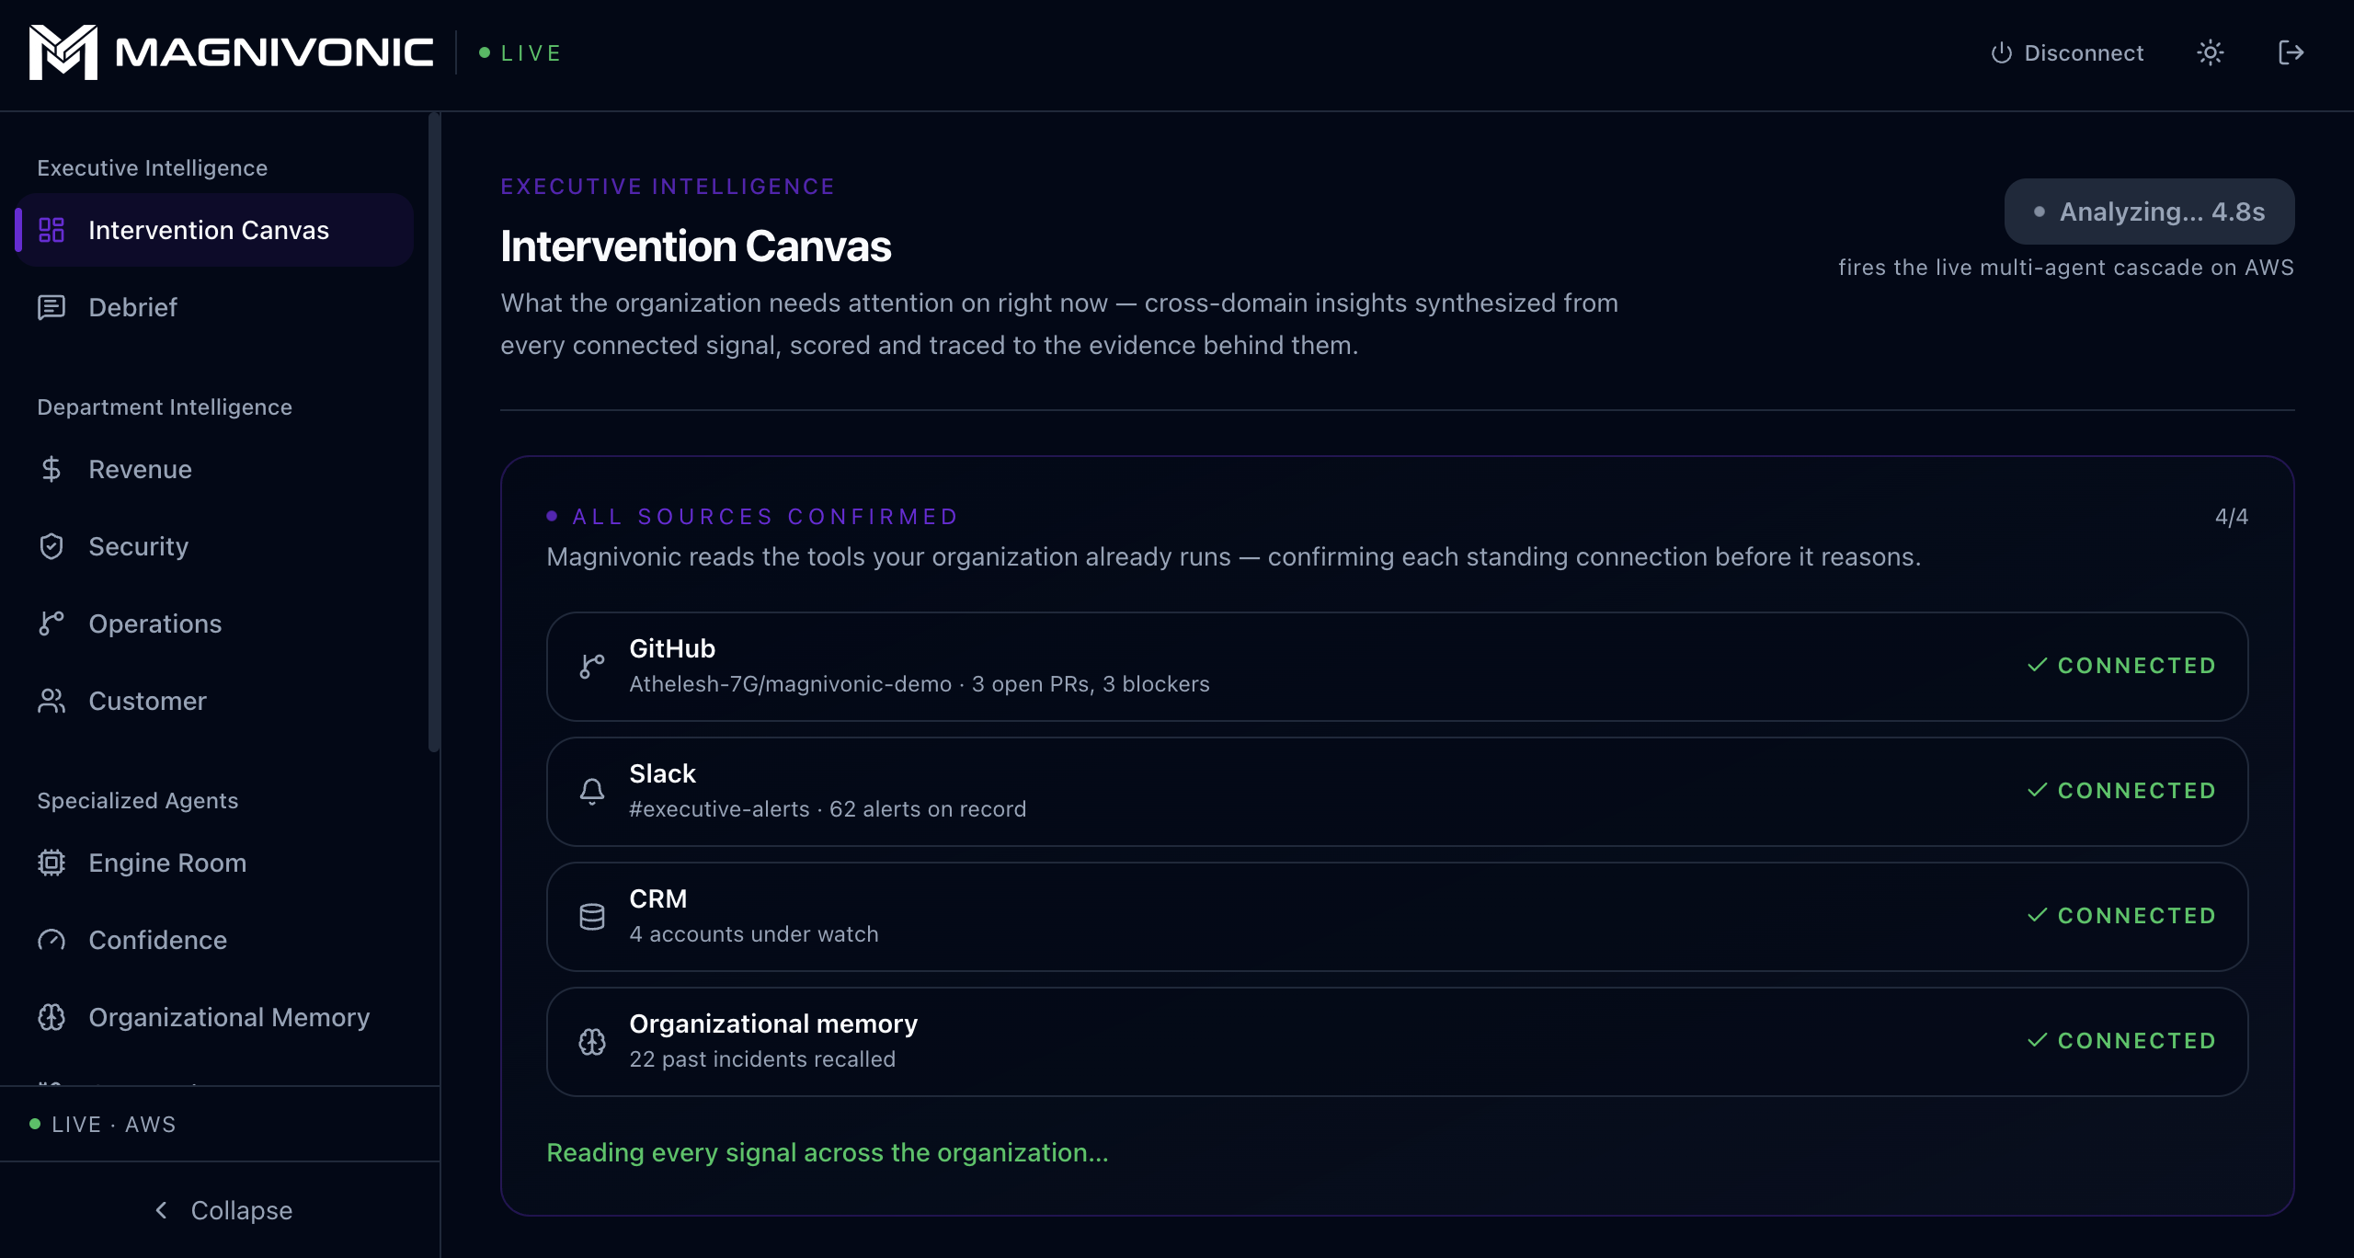Click the Intervention Canvas grid icon
This screenshot has height=1258, width=2354.
pyautogui.click(x=51, y=230)
